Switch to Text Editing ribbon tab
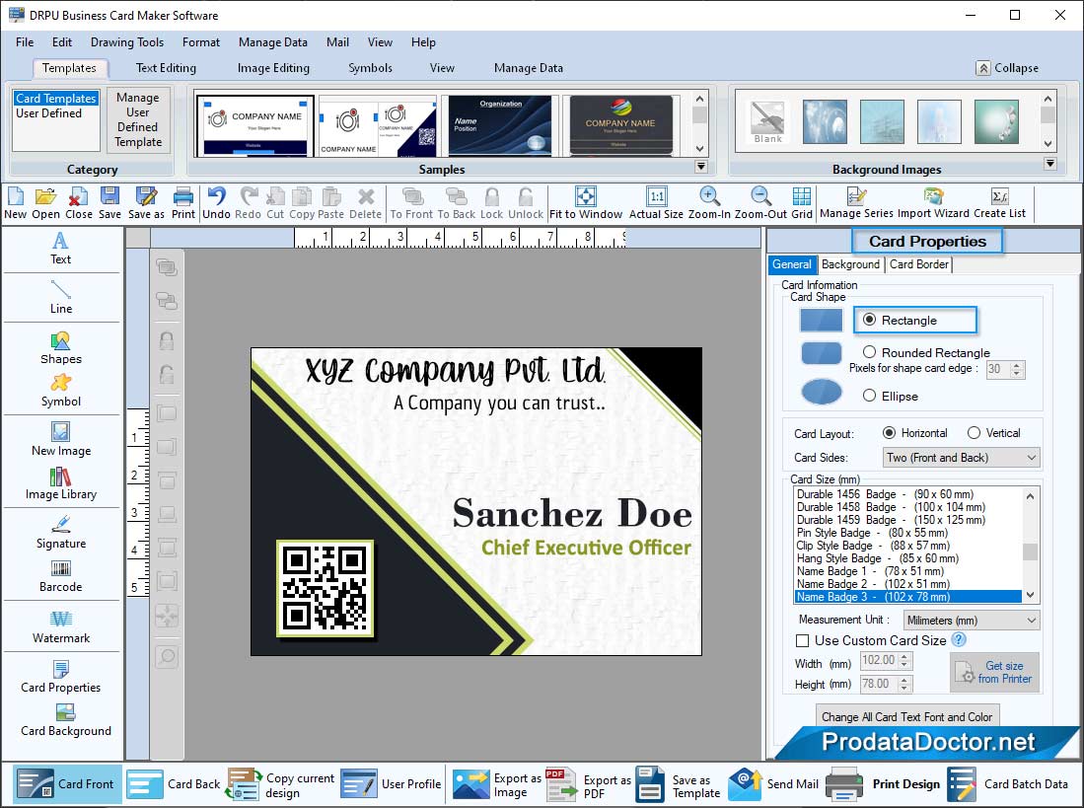1084x808 pixels. point(166,68)
